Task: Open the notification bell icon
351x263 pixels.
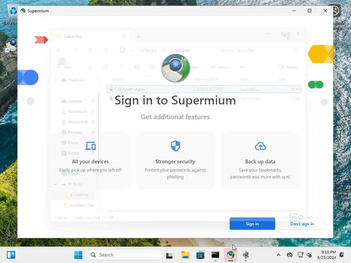Action: click(342, 255)
